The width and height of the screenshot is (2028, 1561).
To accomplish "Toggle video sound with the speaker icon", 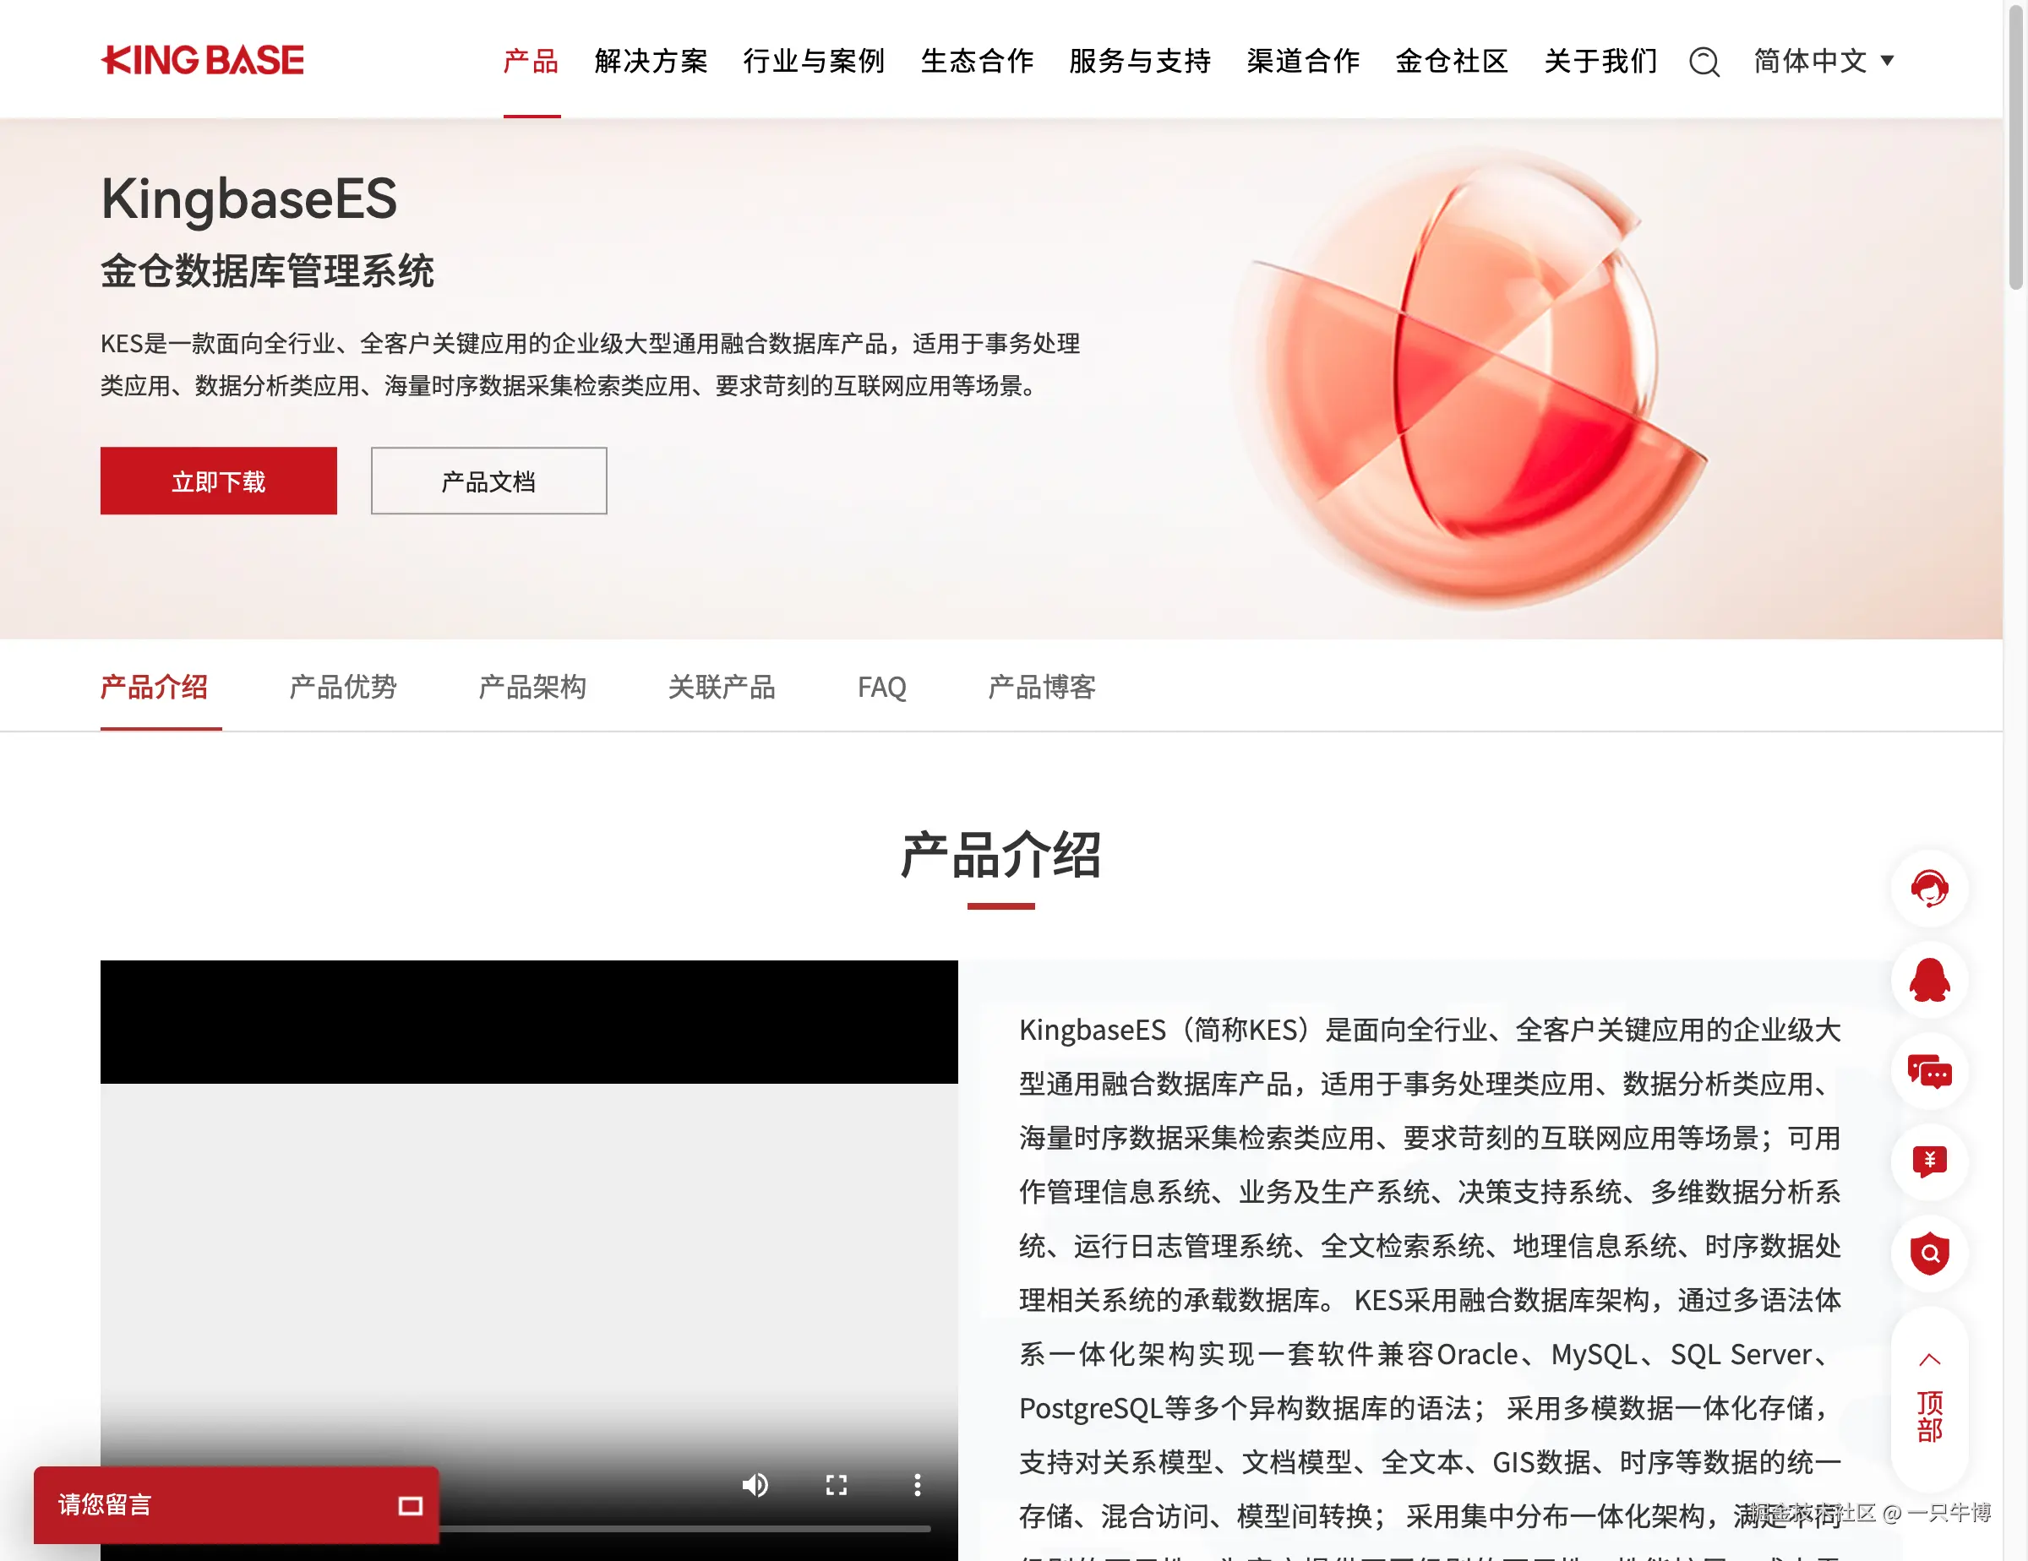I will pos(755,1485).
